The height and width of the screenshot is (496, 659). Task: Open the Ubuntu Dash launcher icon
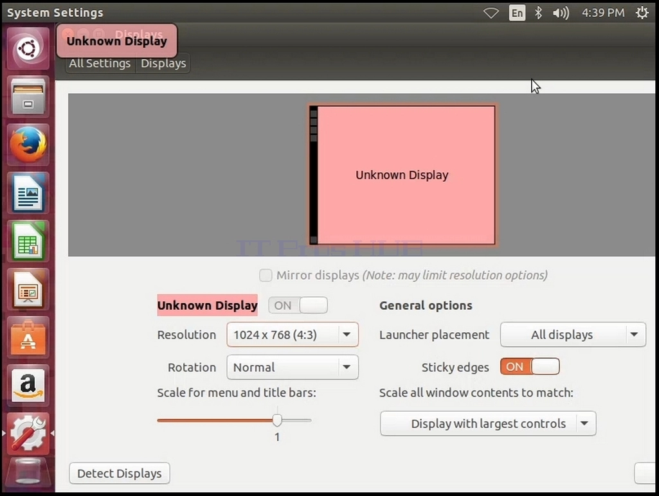click(28, 48)
